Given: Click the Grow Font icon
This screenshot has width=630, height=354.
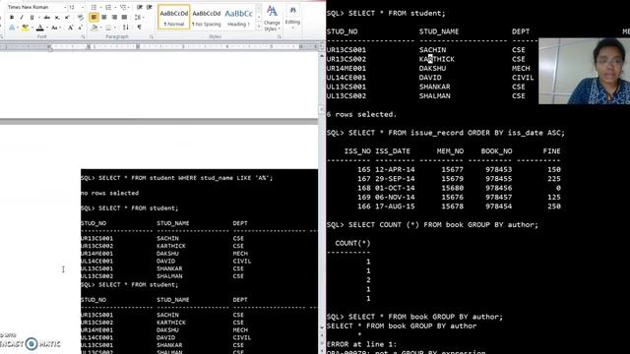Looking at the screenshot, I should point(70,28).
